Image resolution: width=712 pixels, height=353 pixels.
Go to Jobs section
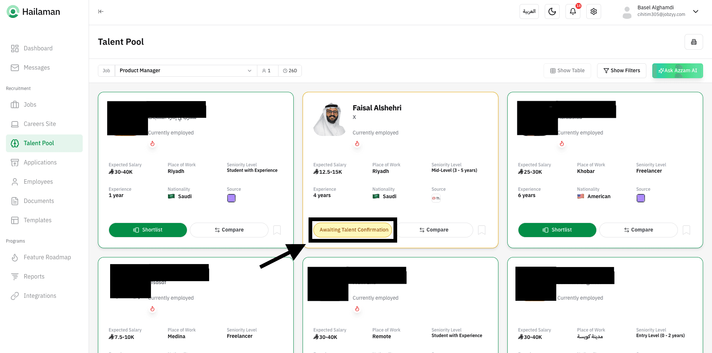click(44, 105)
